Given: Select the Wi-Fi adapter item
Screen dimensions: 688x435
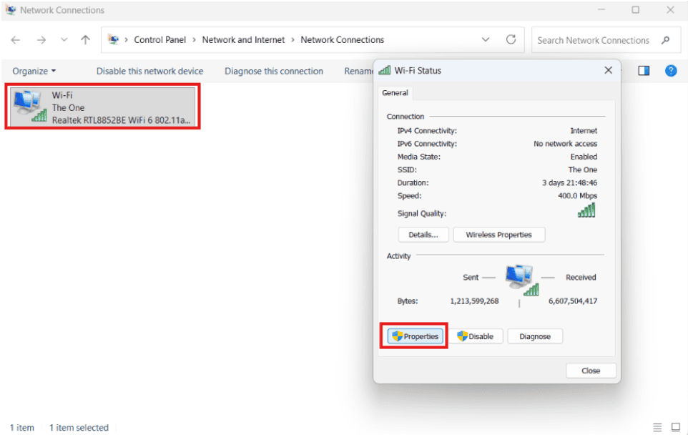Looking at the screenshot, I should tap(103, 107).
